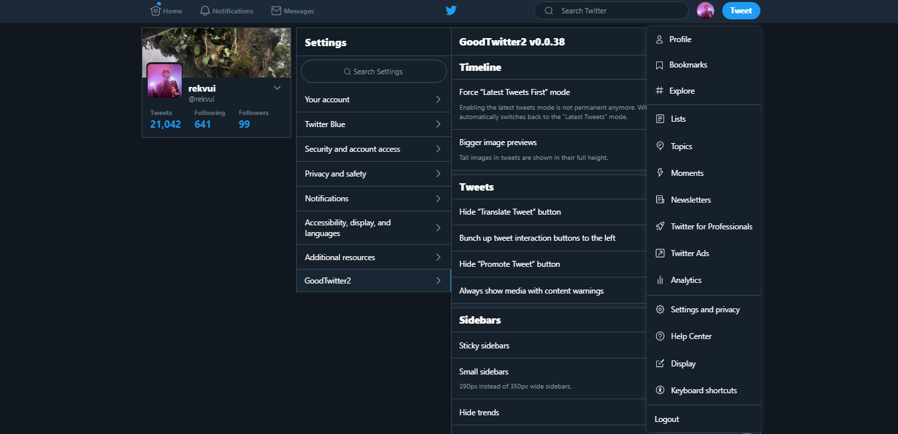Open the Followers count 99
The height and width of the screenshot is (434, 898).
click(244, 124)
